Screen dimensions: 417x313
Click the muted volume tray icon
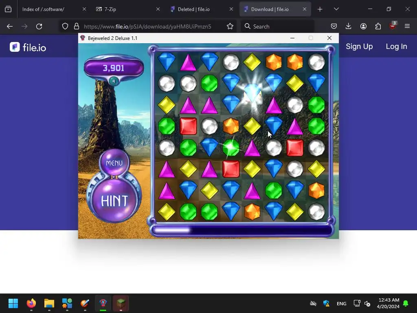click(367, 303)
